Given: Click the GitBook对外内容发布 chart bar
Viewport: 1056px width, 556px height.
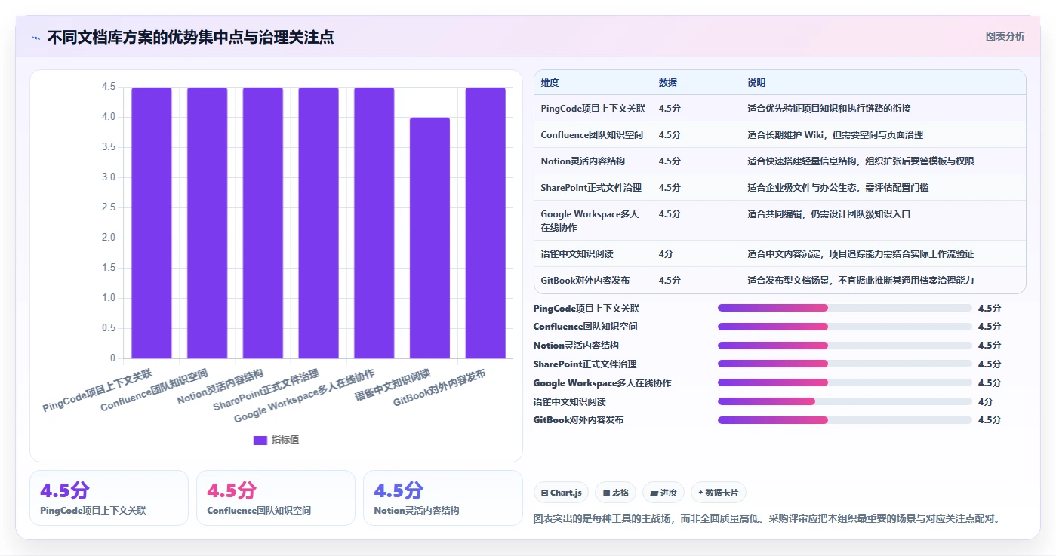Looking at the screenshot, I should [x=485, y=223].
